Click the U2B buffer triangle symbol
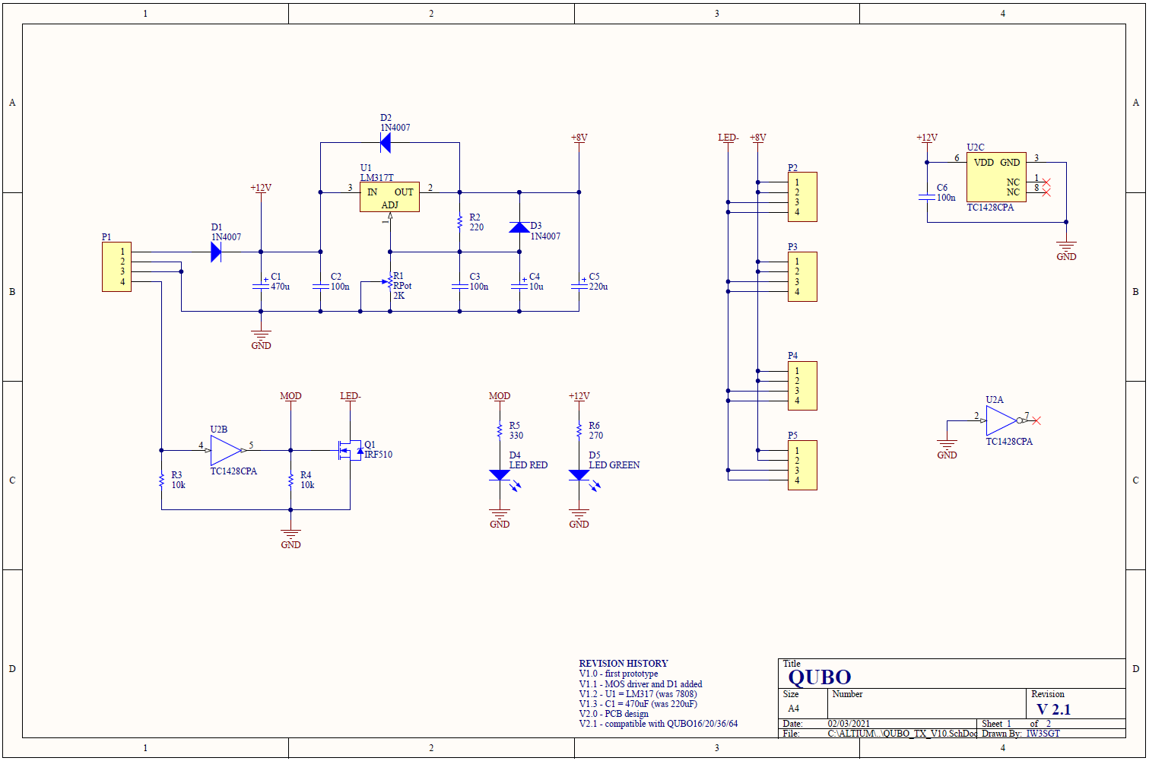Screen dimensions: 1149x761 coord(225,450)
